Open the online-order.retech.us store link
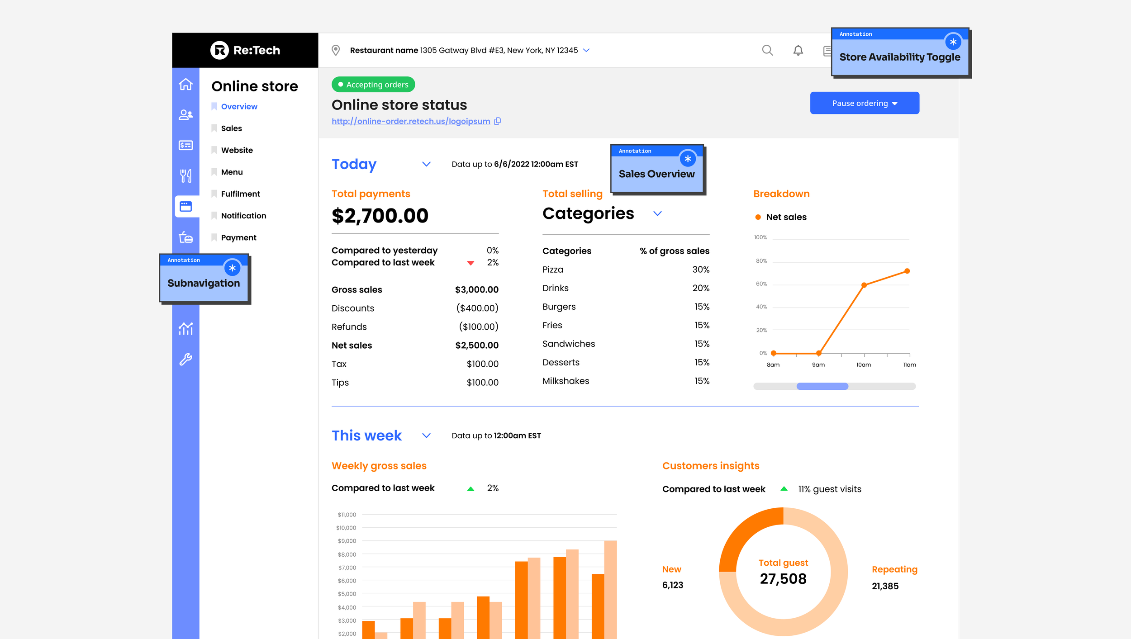The width and height of the screenshot is (1131, 639). pos(411,121)
